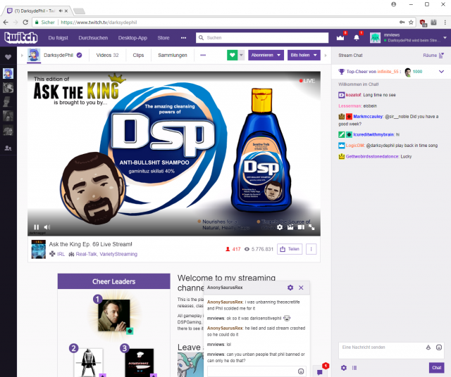
Task: Expand the Top-Cheer chevron in chat
Action: pos(441,72)
